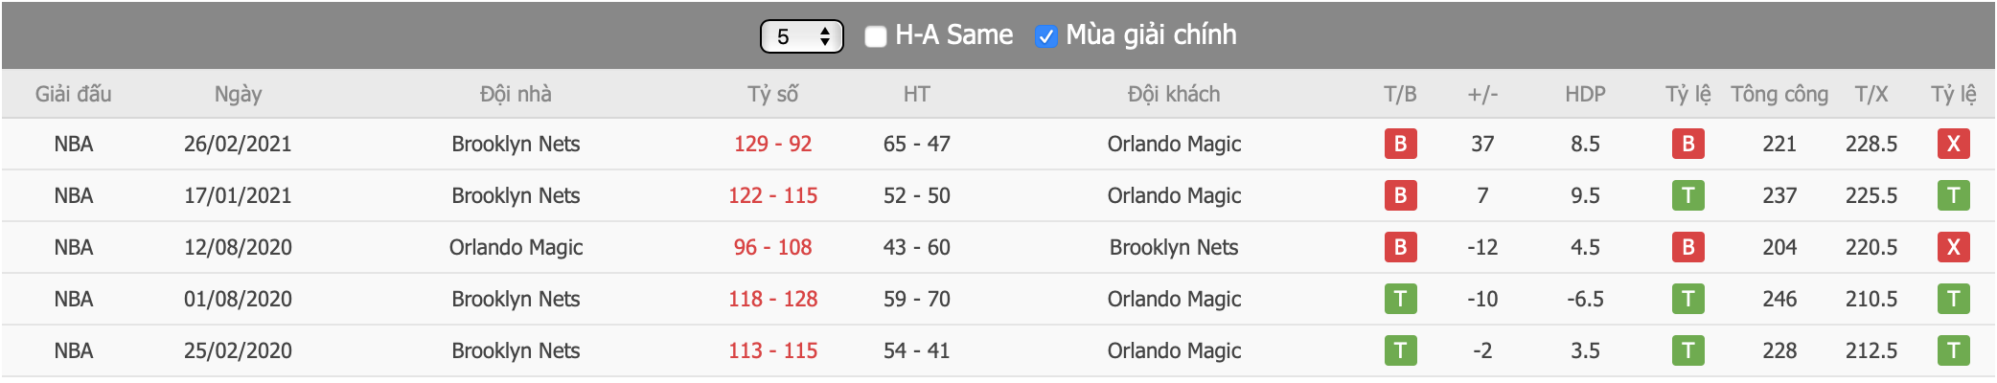Screen dimensions: 1997x383
Task: Click the Đội khách column header
Action: coord(1174,94)
